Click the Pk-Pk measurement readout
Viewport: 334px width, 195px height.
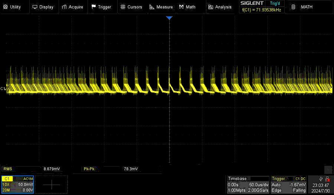tap(111, 169)
